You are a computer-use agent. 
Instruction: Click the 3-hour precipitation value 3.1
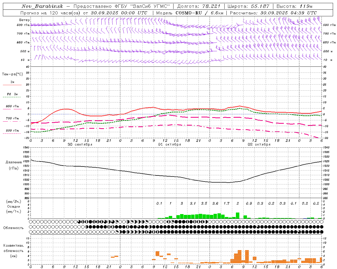(193, 204)
